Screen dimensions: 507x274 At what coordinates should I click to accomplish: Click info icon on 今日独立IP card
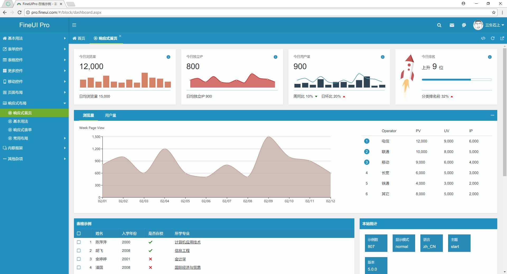pyautogui.click(x=275, y=57)
